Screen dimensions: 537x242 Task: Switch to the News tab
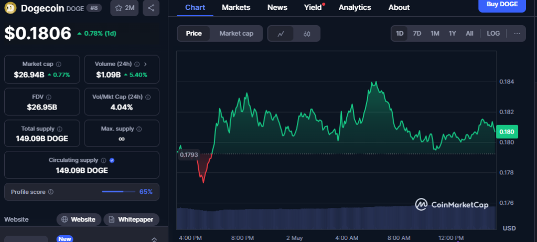pos(277,7)
